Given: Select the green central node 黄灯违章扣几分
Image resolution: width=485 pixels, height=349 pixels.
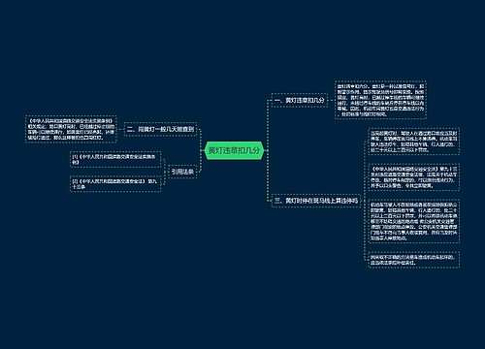Looking at the screenshot, I should tap(235, 150).
